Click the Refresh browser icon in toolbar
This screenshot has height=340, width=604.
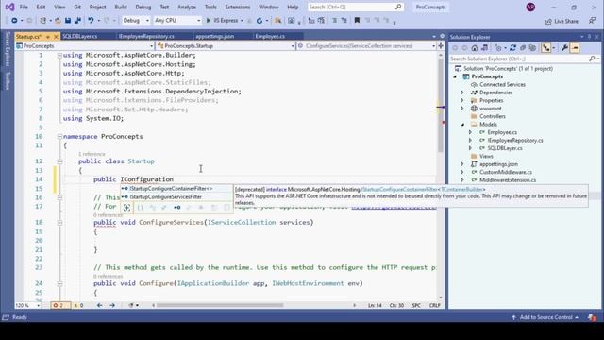[x=260, y=21]
